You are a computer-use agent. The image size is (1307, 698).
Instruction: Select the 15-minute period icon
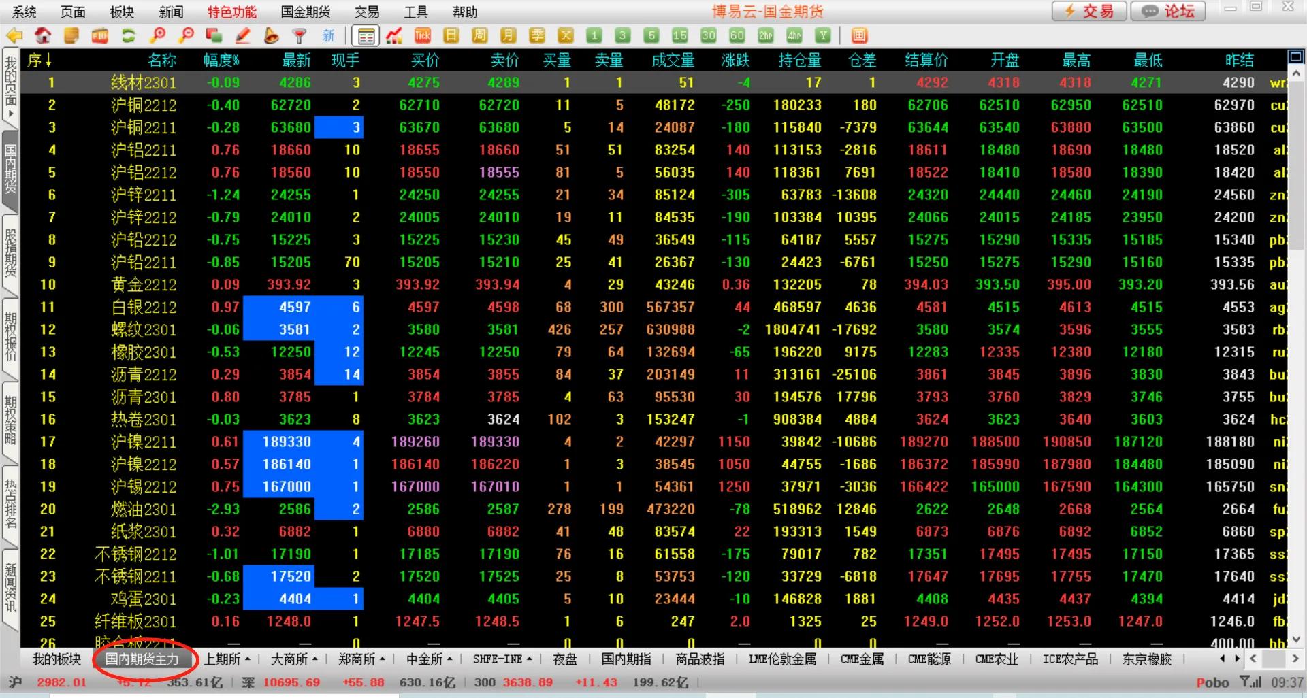click(x=680, y=36)
